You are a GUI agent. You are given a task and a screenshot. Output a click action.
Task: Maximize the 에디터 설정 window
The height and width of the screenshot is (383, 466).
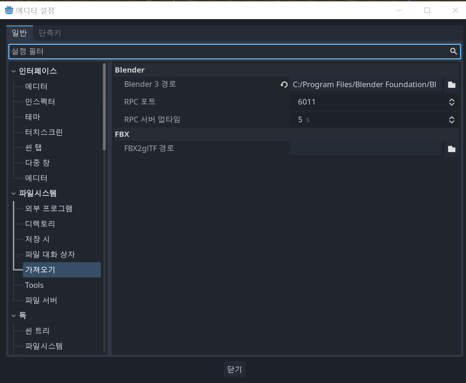(427, 10)
